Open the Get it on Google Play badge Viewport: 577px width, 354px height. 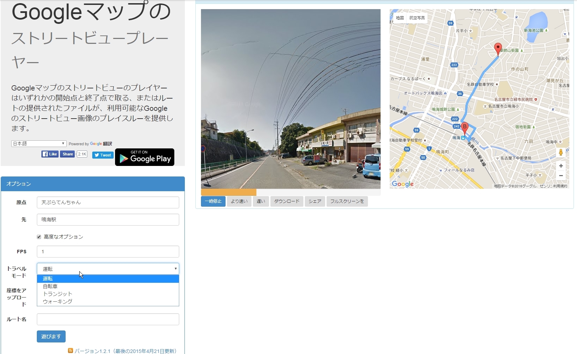point(145,157)
